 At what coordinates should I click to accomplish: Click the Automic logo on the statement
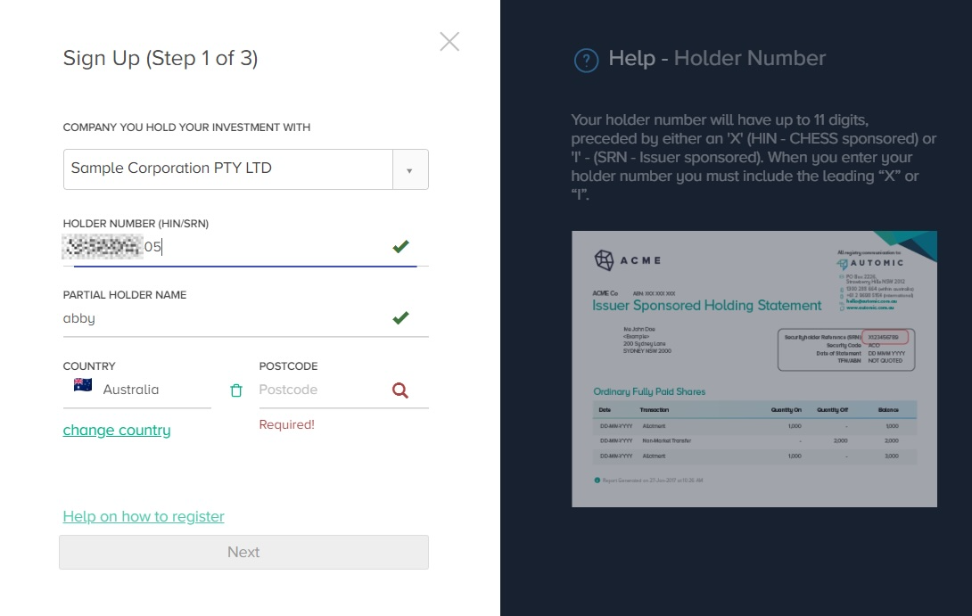[870, 263]
